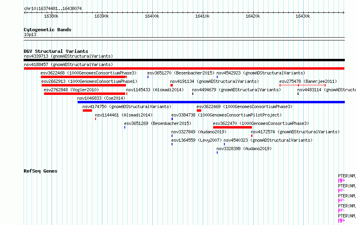This screenshot has height=225, width=356.
Task: Open nsv1144461 Alsmadi2014 variant label
Action: [x=124, y=115]
